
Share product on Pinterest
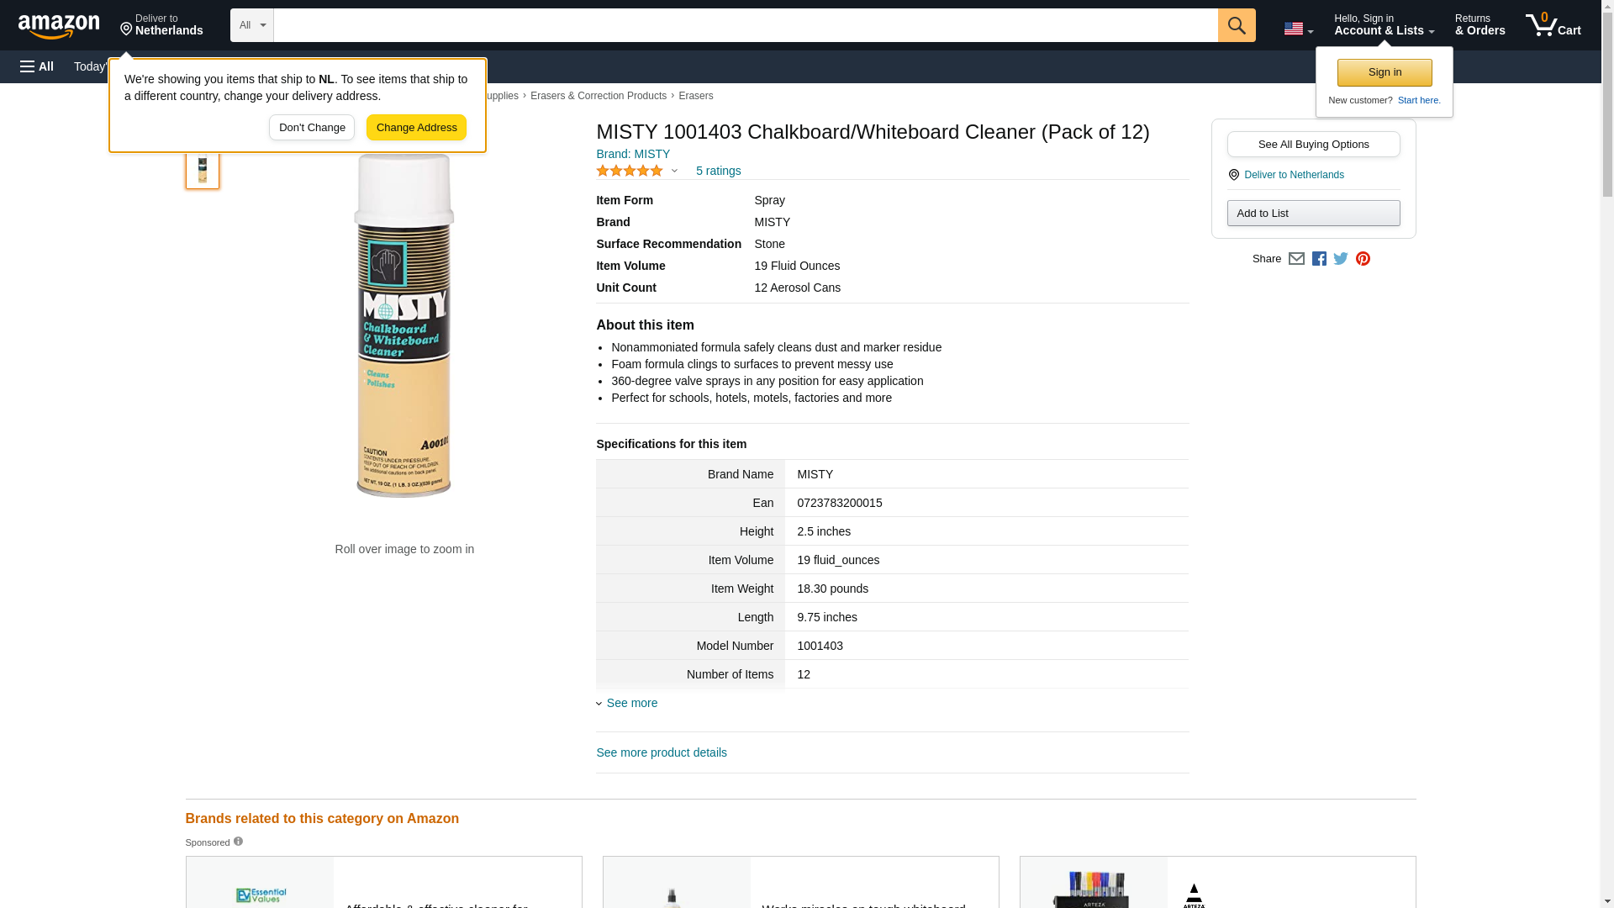[1363, 259]
